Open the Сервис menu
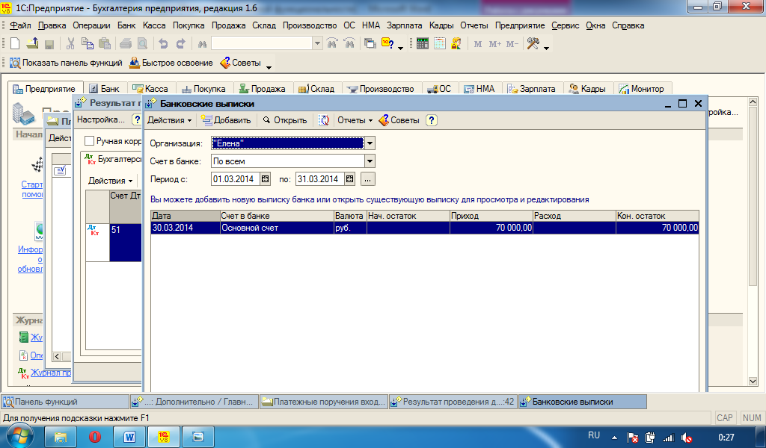The width and height of the screenshot is (766, 448). click(566, 25)
